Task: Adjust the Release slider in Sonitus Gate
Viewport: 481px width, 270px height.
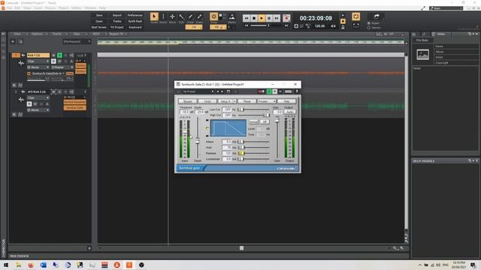Action: pyautogui.click(x=241, y=153)
